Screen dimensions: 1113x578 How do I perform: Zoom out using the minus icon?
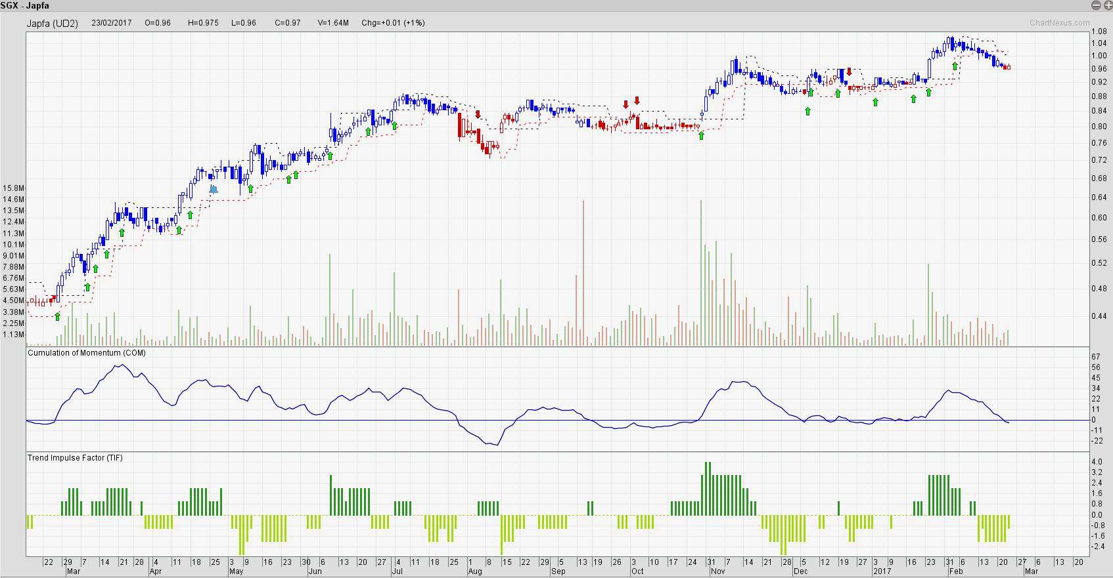coord(1096,6)
